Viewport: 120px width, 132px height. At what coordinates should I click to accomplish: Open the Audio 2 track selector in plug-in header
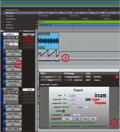49,77
